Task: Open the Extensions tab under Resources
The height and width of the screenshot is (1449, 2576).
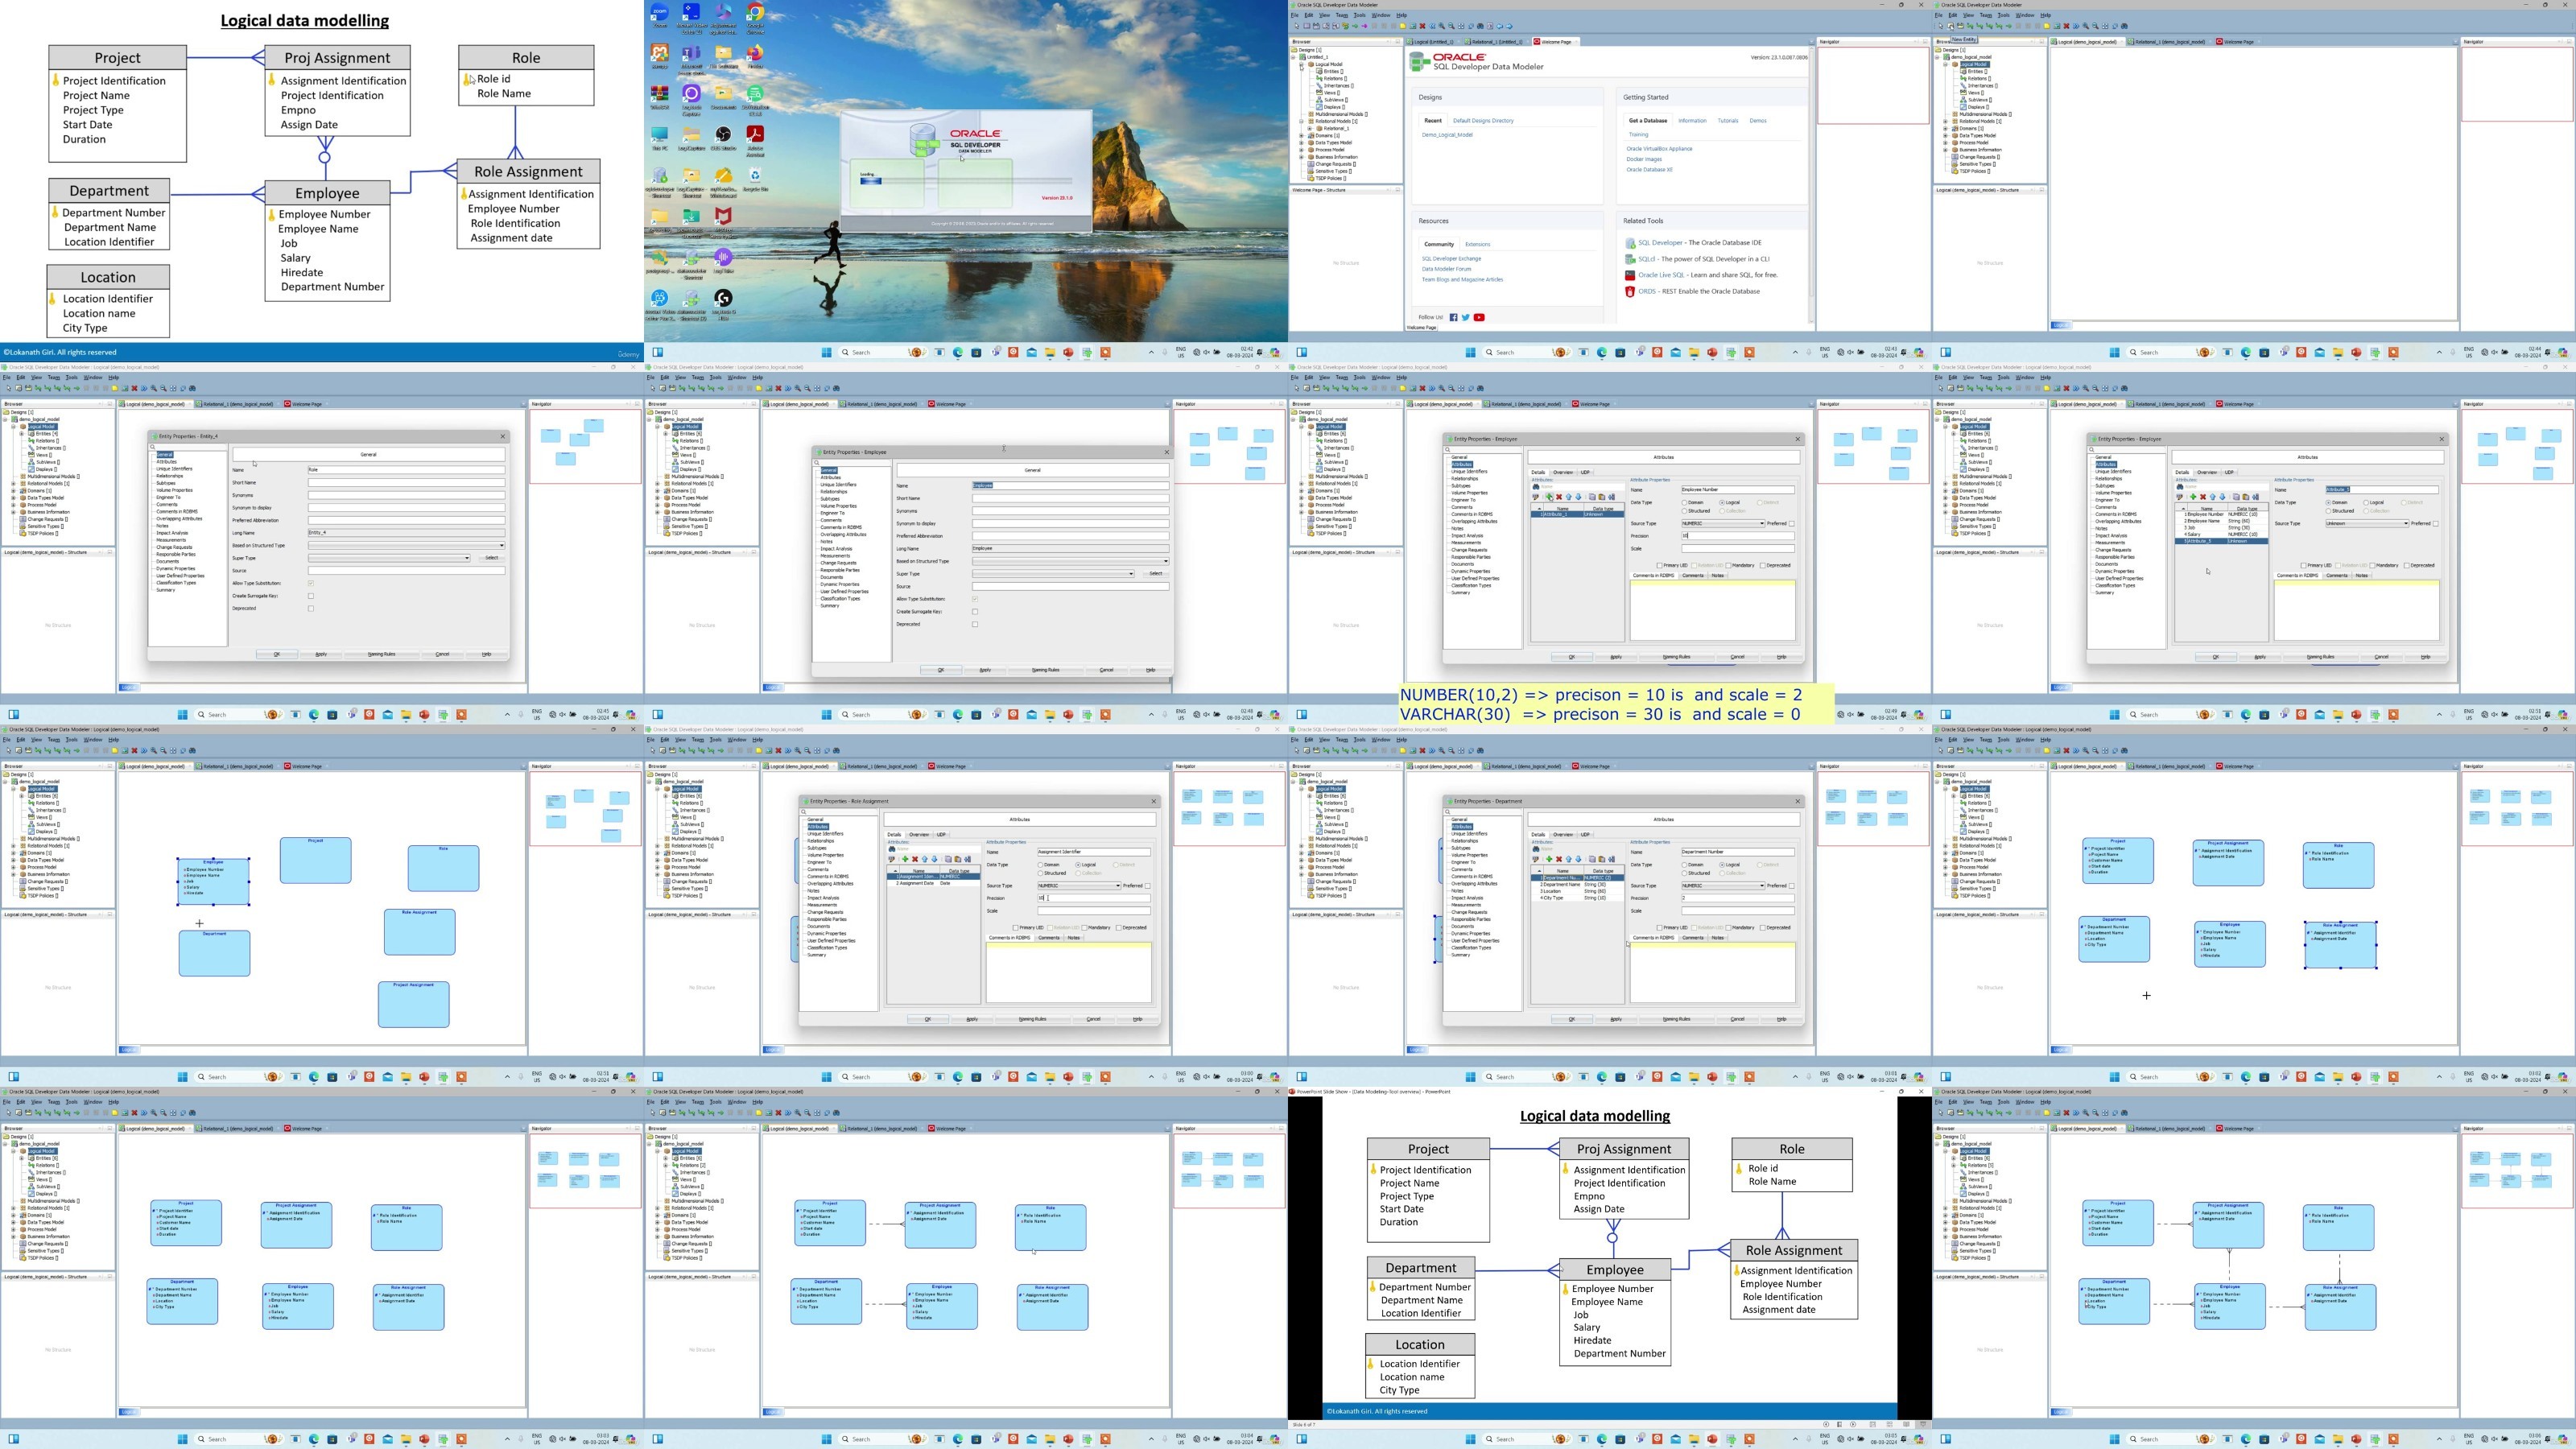Action: tap(1477, 244)
